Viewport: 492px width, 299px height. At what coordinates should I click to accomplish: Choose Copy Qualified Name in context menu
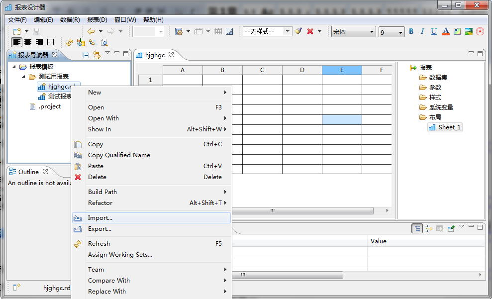[152, 155]
